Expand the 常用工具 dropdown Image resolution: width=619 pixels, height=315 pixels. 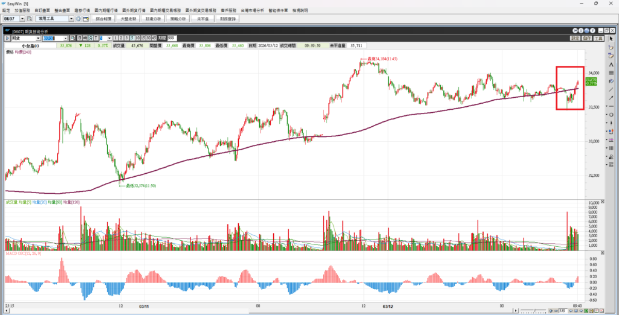[x=71, y=19]
